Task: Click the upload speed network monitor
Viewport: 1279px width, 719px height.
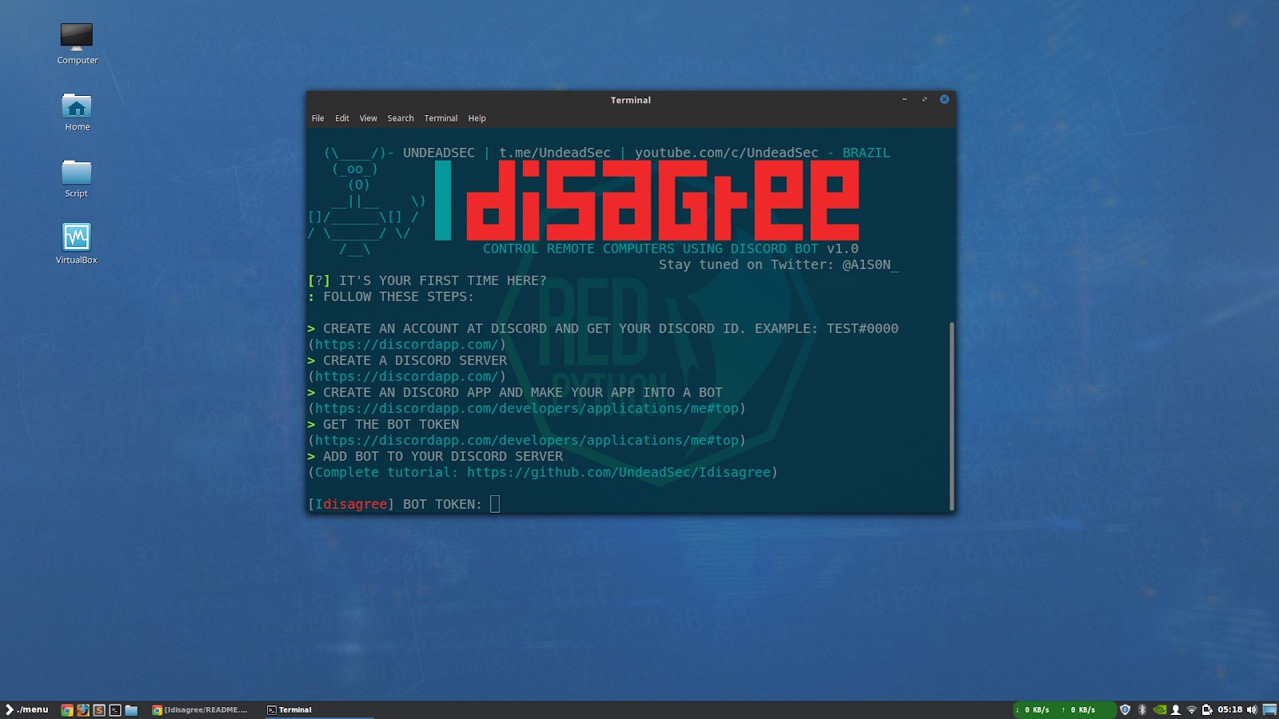Action: [x=1078, y=709]
